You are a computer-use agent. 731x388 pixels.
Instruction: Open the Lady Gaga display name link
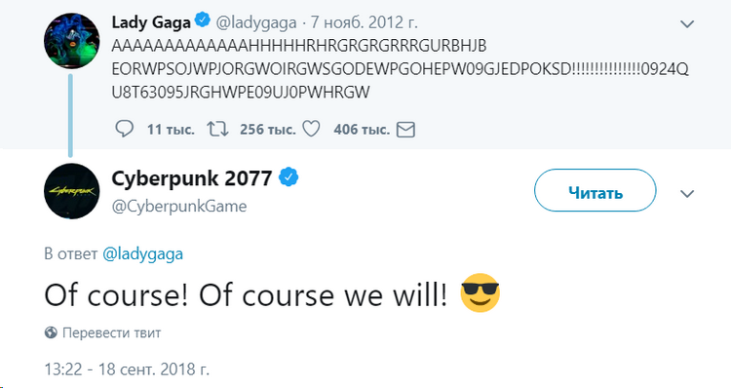click(151, 22)
